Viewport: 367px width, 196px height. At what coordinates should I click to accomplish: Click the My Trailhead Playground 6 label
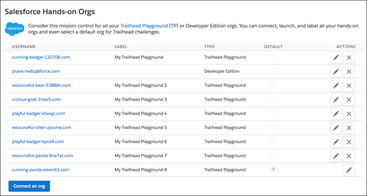click(141, 141)
